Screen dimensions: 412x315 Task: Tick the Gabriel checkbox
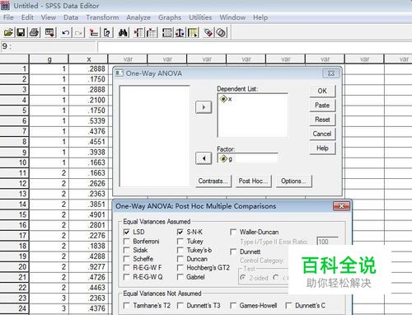(x=180, y=277)
